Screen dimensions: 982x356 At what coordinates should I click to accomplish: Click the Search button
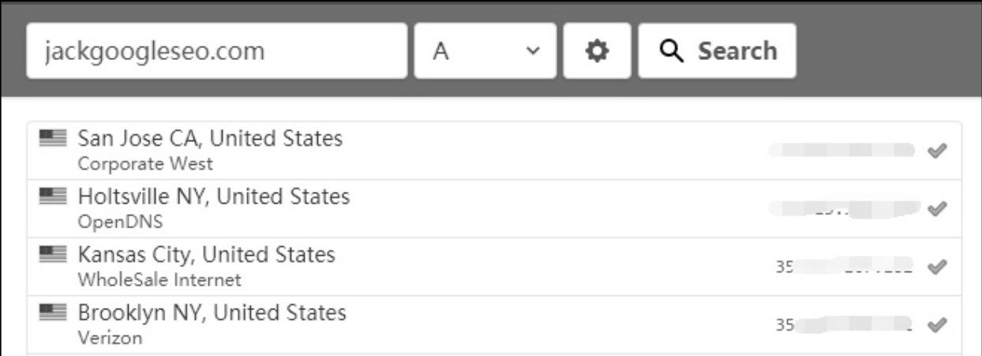[717, 51]
